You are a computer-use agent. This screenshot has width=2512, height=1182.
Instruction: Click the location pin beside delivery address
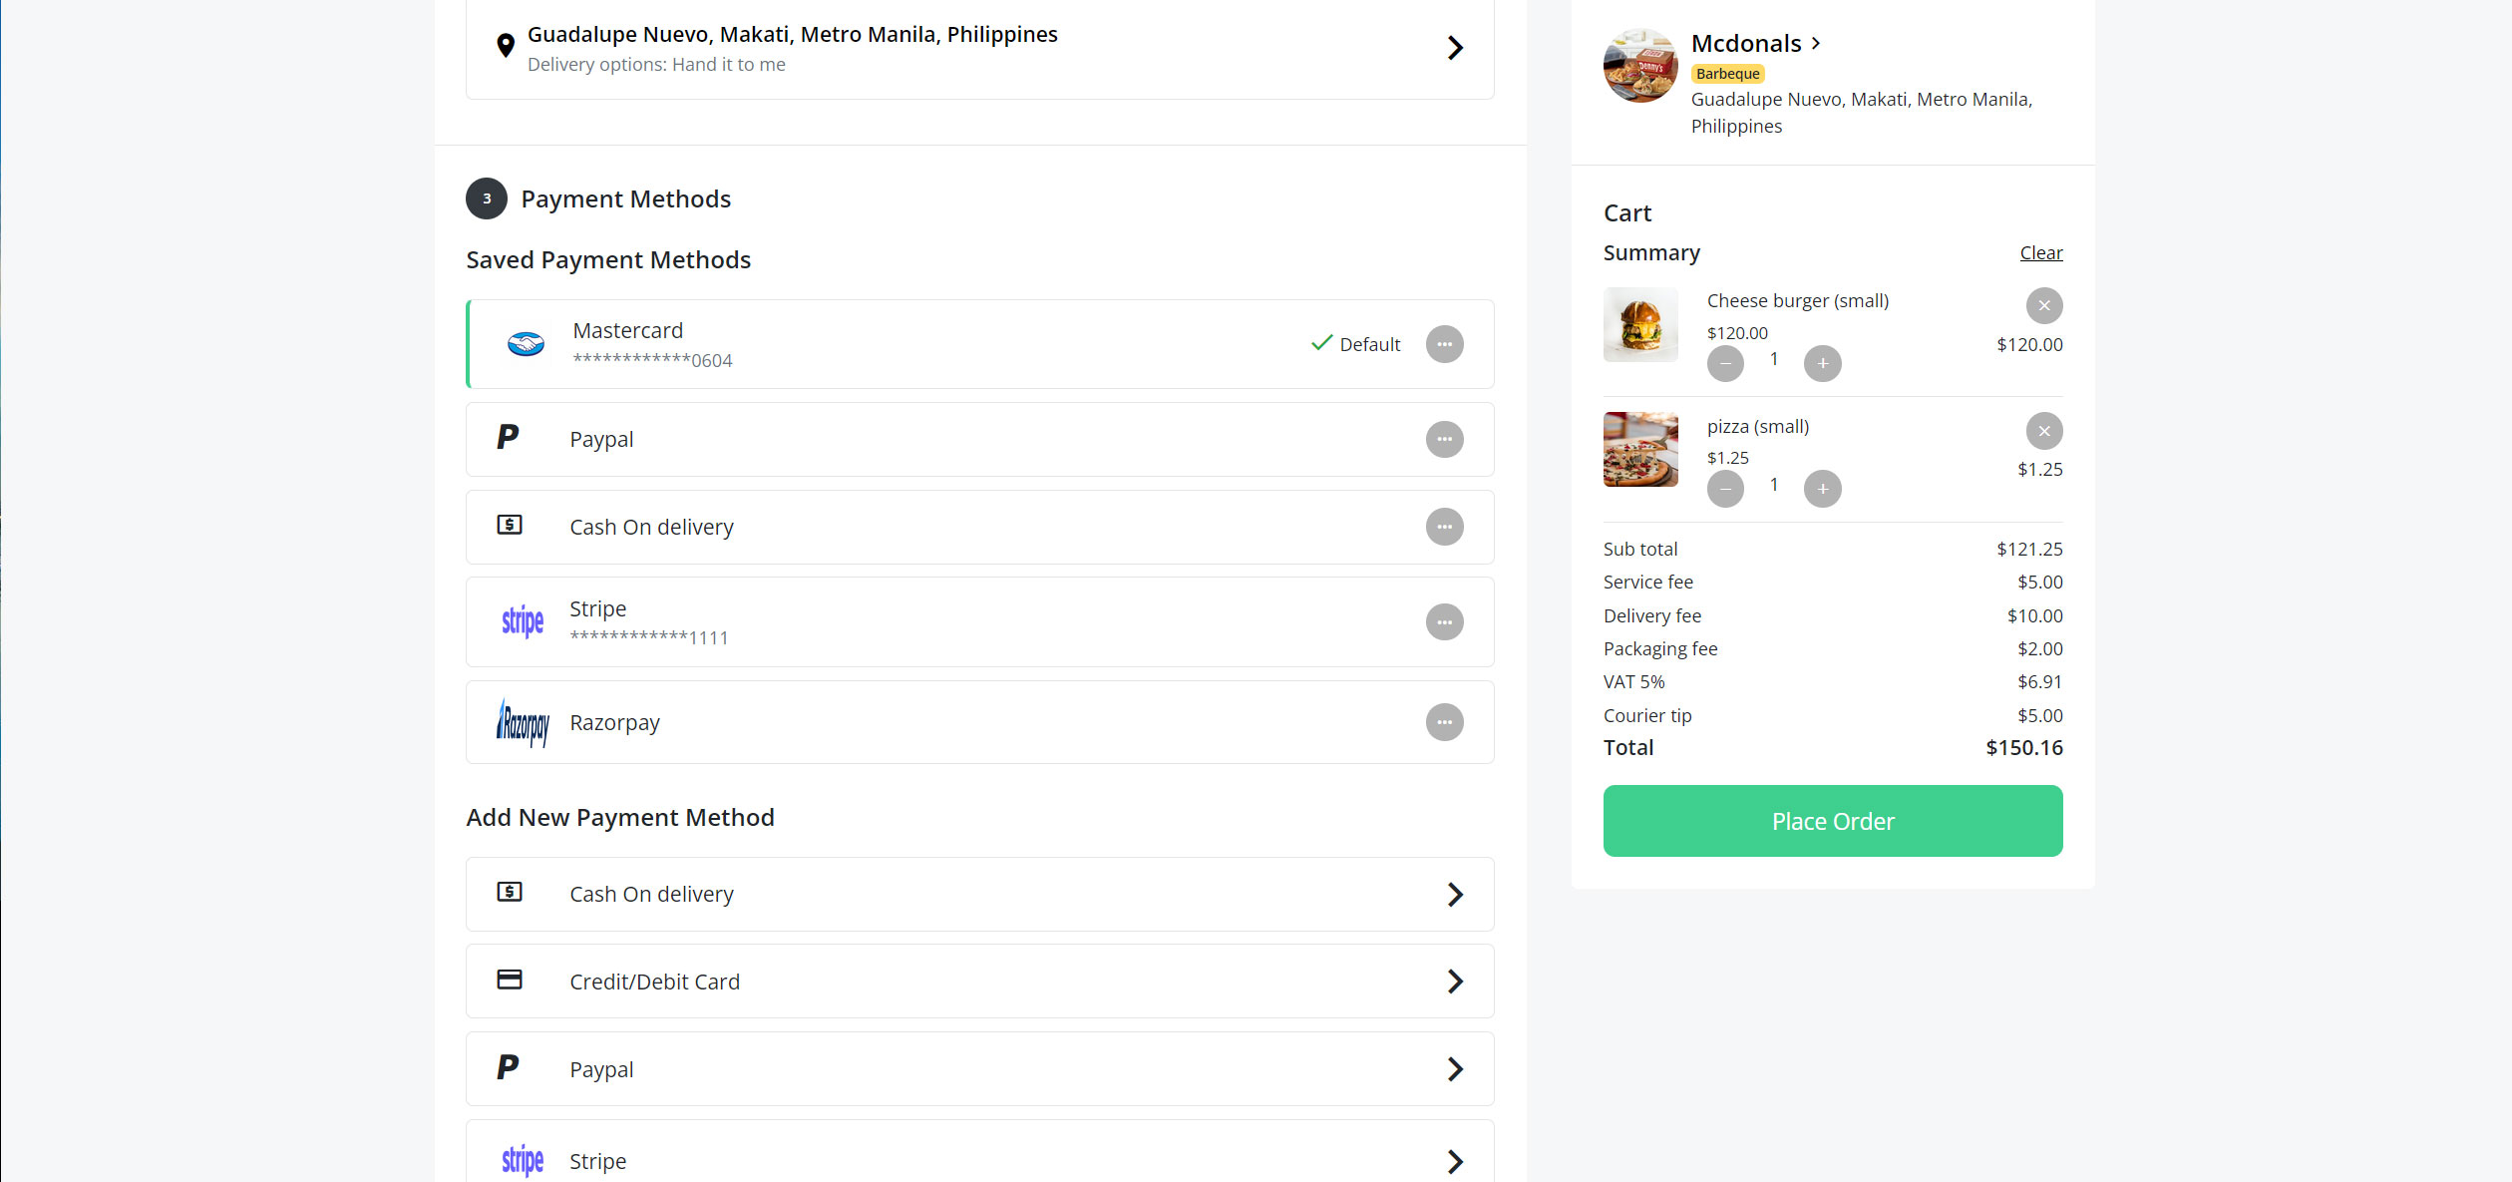(x=506, y=45)
